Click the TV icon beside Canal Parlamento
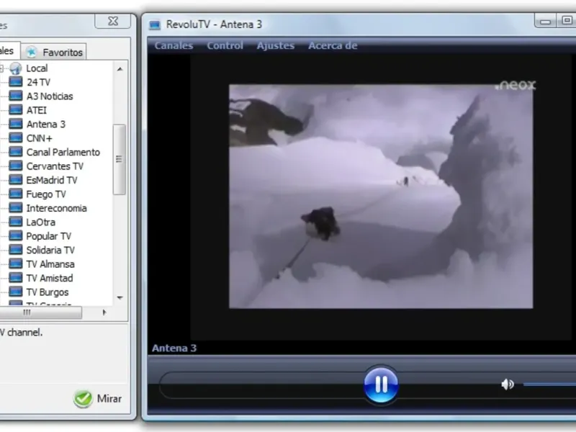The image size is (576, 432). click(x=15, y=151)
